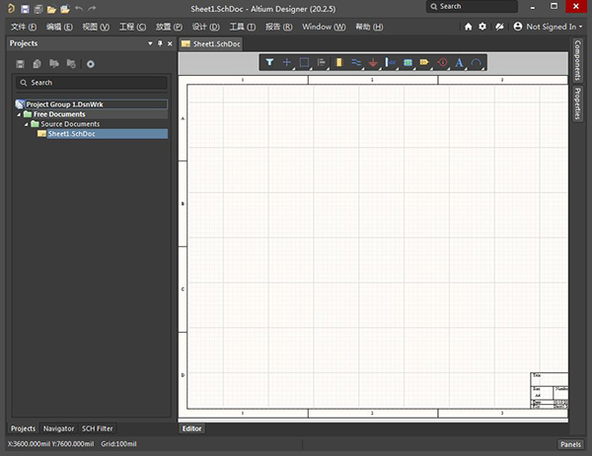Select the text string 'A' tool
This screenshot has width=592, height=456.
(x=459, y=62)
